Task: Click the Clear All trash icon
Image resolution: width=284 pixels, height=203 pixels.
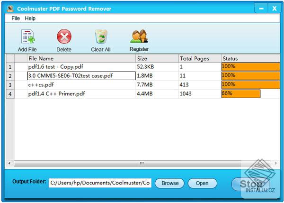Action: tap(101, 37)
